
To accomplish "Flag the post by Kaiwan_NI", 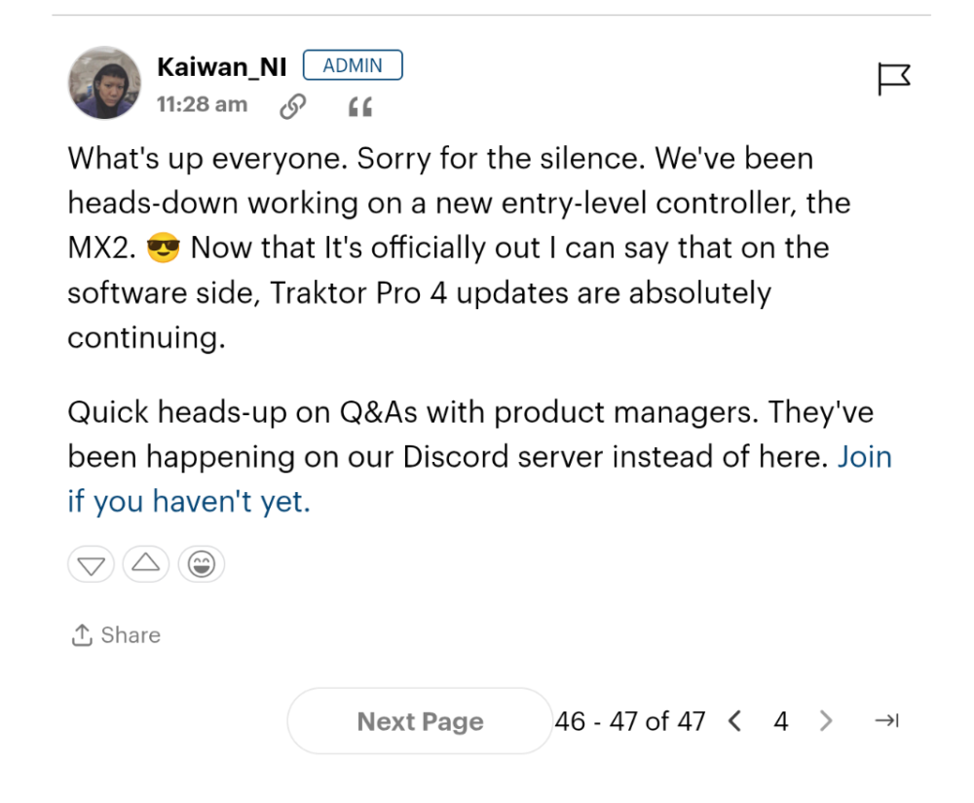I will 893,79.
